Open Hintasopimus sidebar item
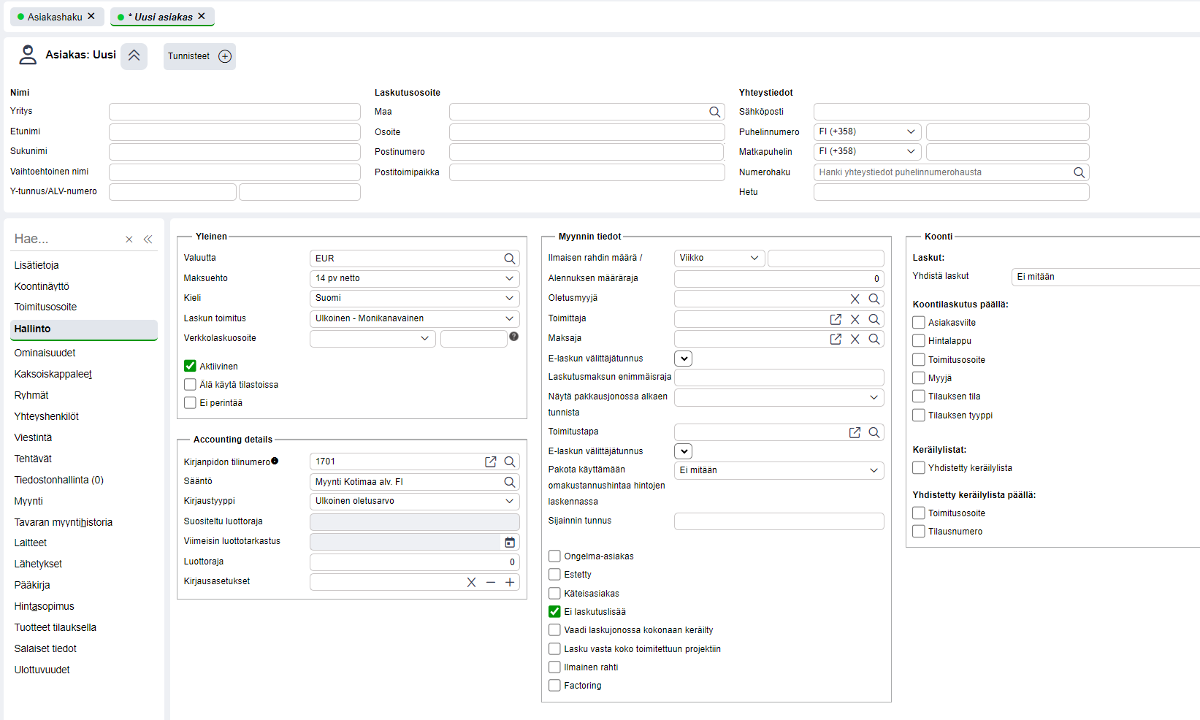 coord(45,606)
